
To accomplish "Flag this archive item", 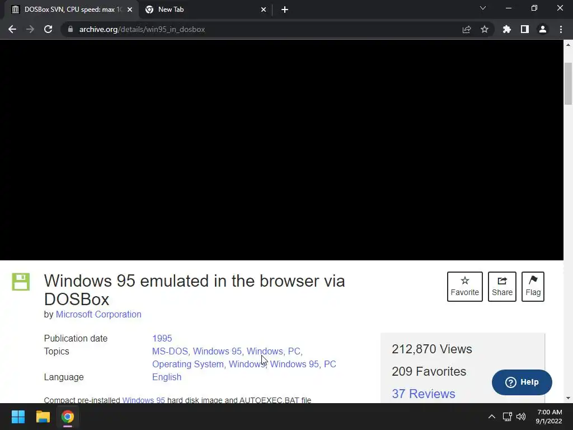I will pyautogui.click(x=533, y=287).
